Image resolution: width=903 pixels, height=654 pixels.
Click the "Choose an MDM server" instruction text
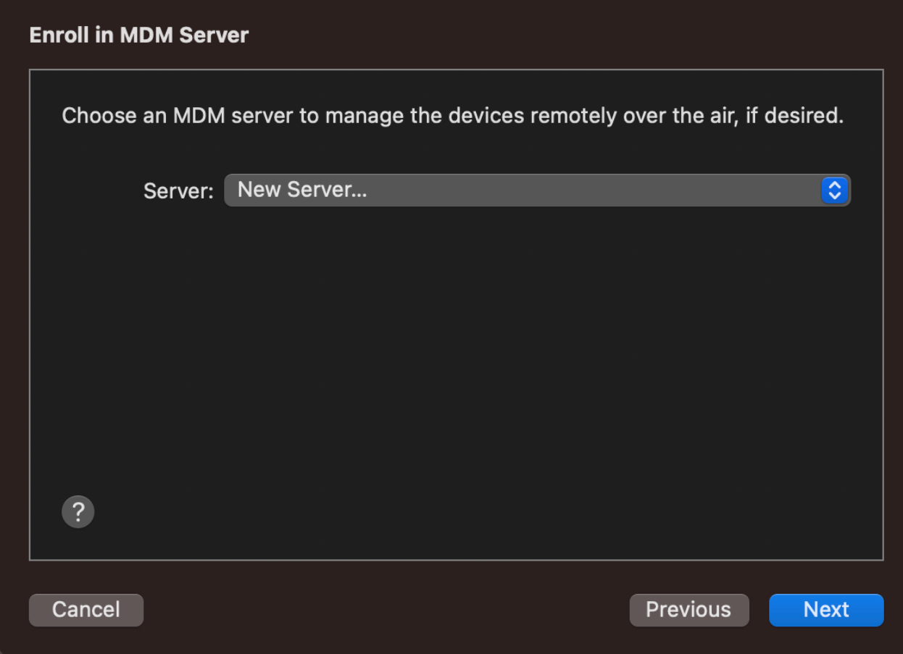(x=452, y=116)
